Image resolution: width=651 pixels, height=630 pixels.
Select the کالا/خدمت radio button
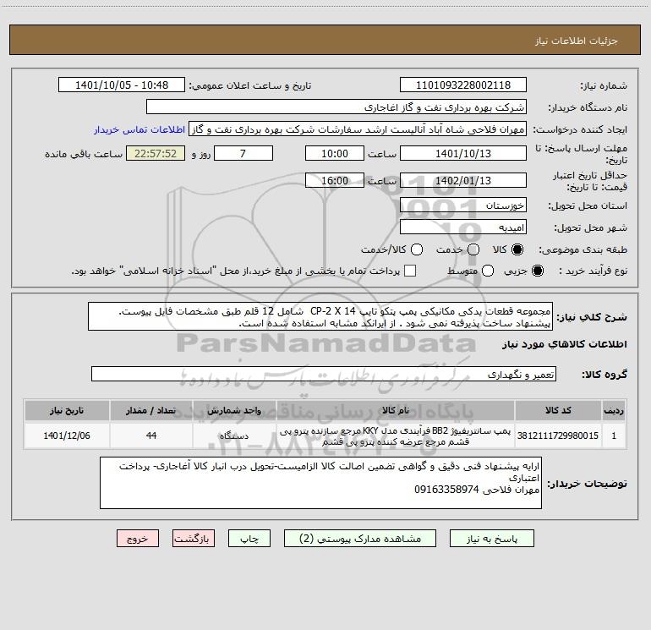417,249
